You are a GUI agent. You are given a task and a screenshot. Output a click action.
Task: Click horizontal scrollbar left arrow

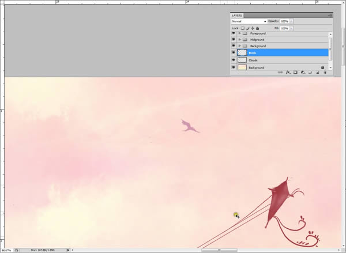(x=73, y=250)
